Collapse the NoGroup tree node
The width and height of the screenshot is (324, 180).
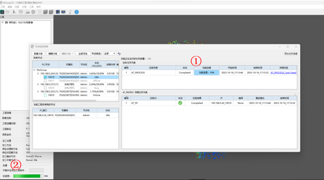(x=34, y=70)
